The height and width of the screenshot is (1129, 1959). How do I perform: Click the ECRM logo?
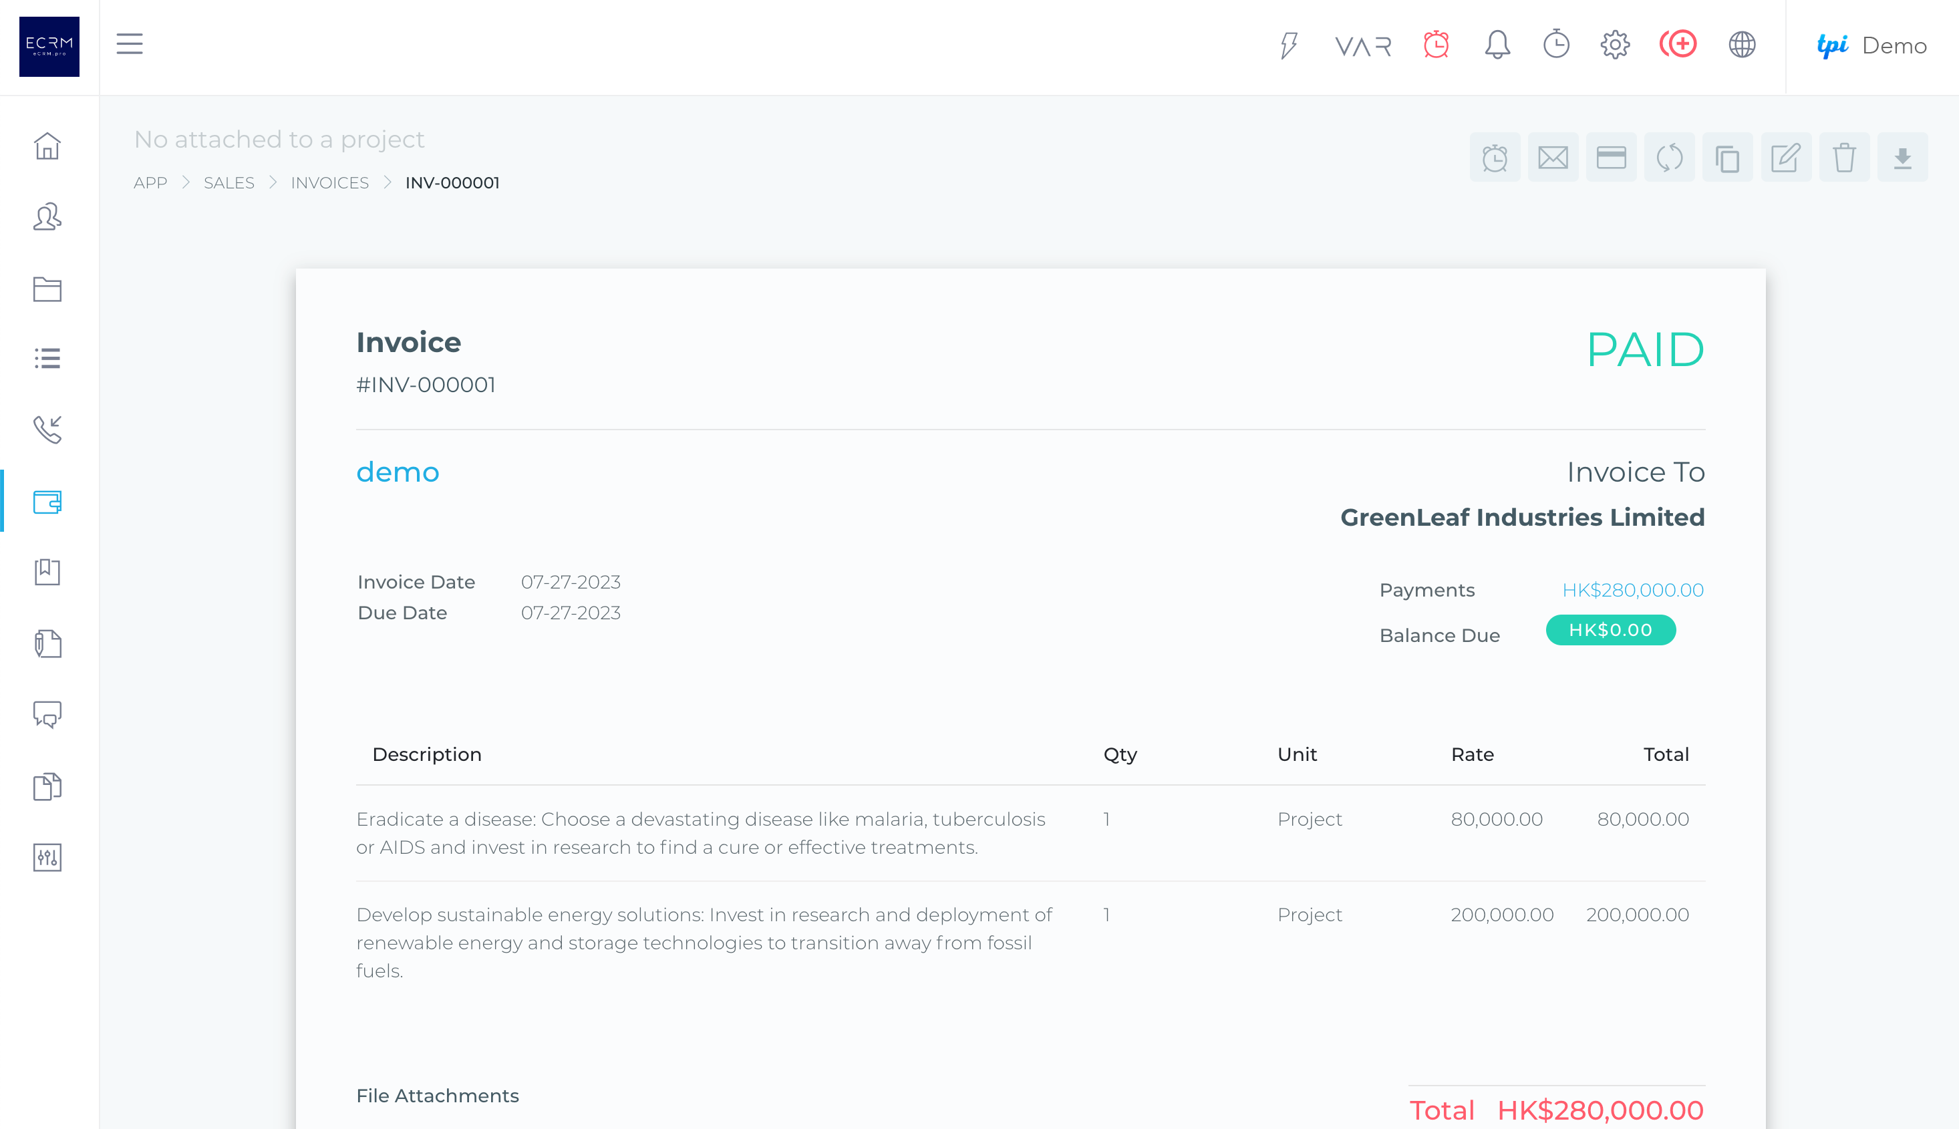tap(49, 47)
